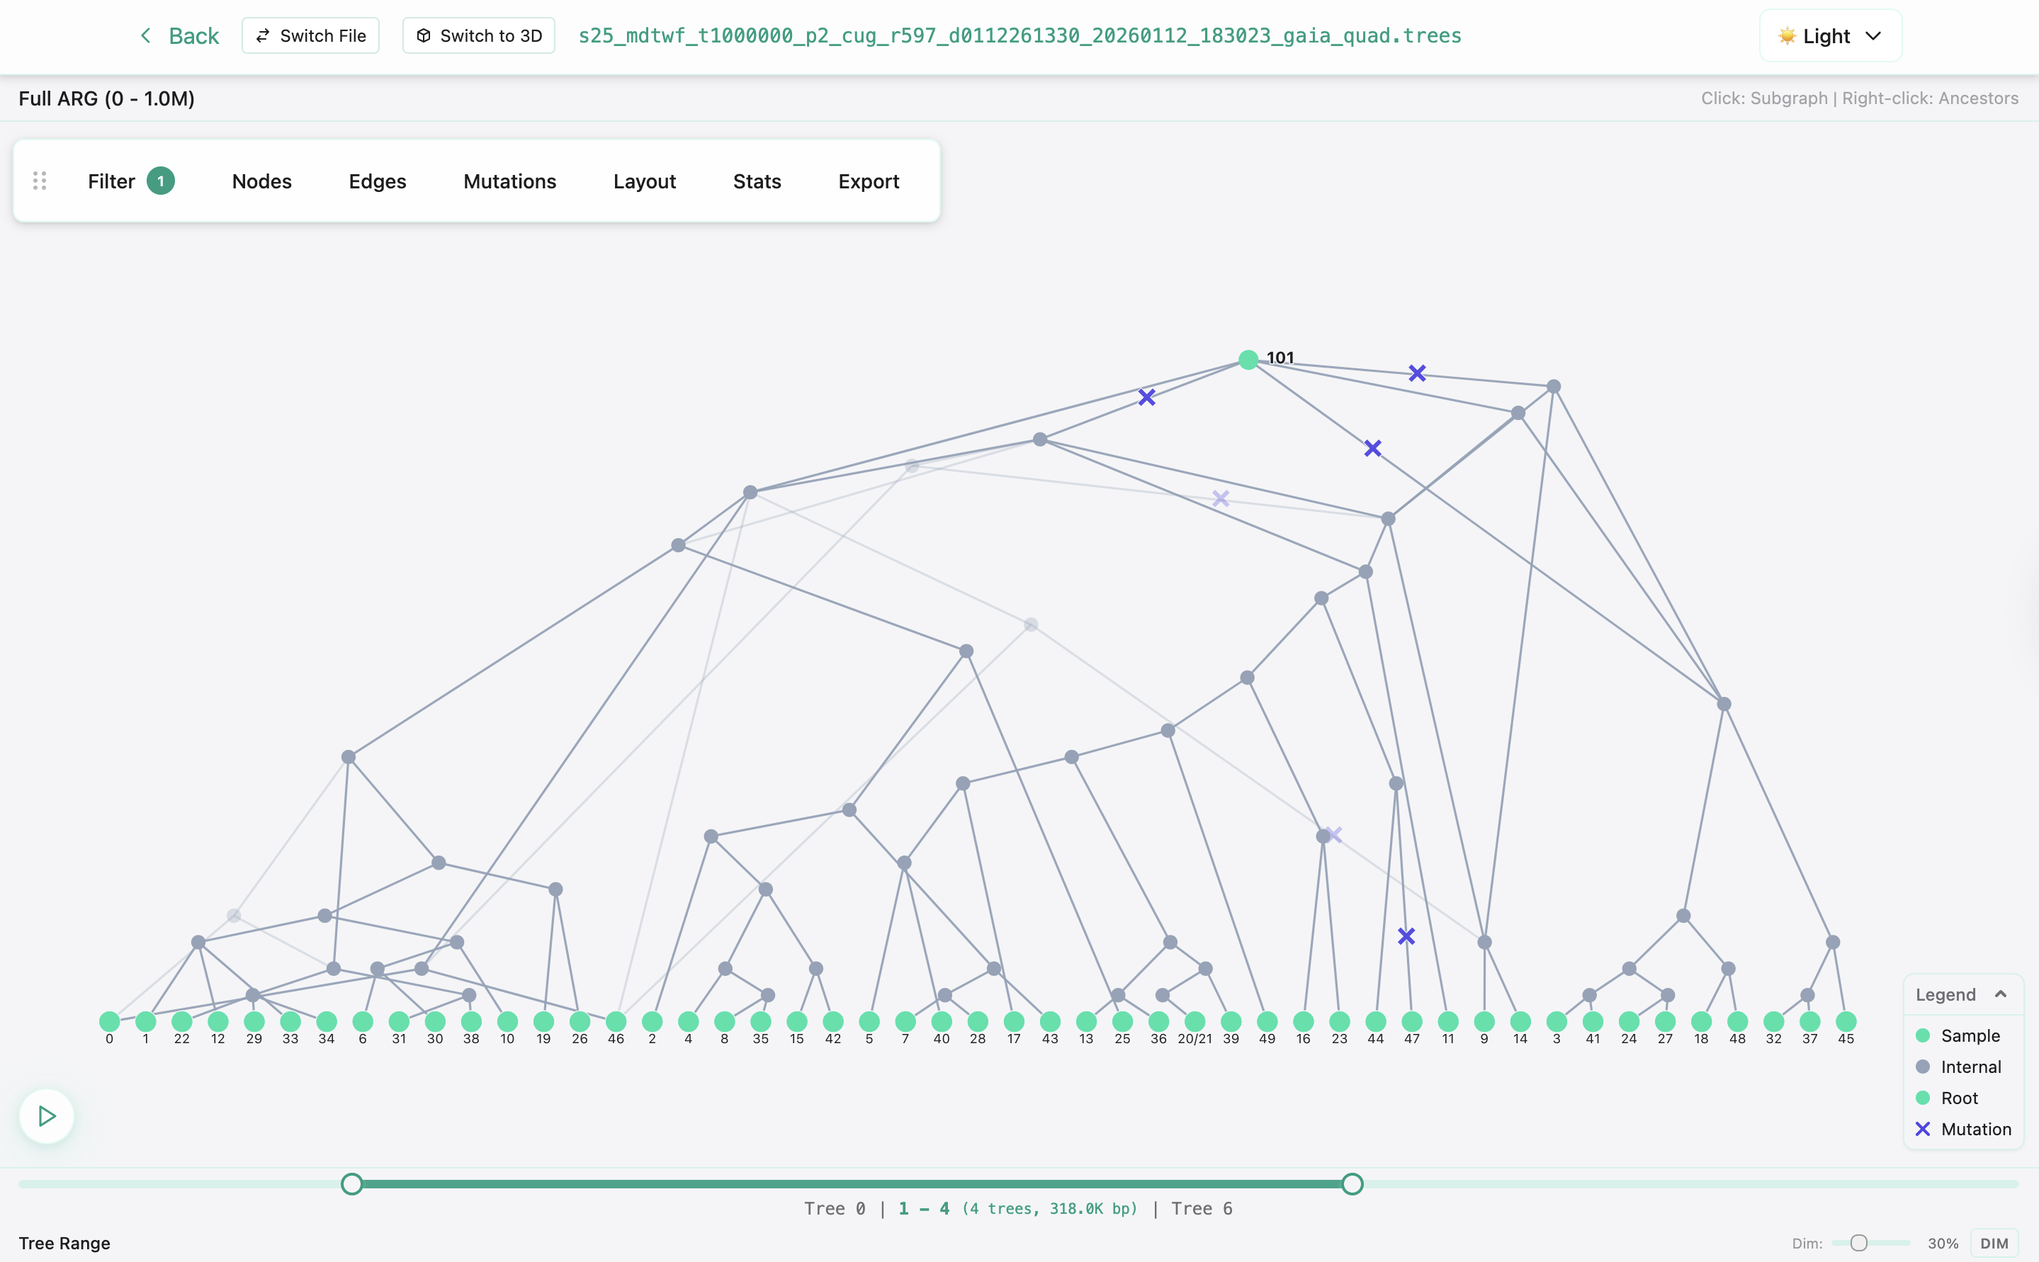Click the mutation X right of root 101
The height and width of the screenshot is (1262, 2039).
[1417, 373]
